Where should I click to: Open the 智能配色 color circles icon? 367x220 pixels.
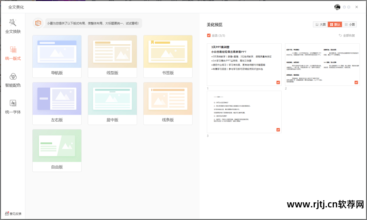pyautogui.click(x=13, y=76)
